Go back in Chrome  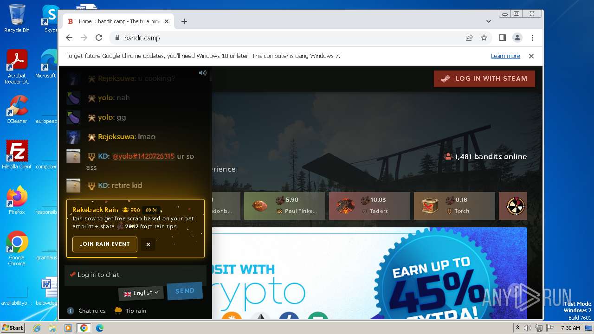point(69,38)
